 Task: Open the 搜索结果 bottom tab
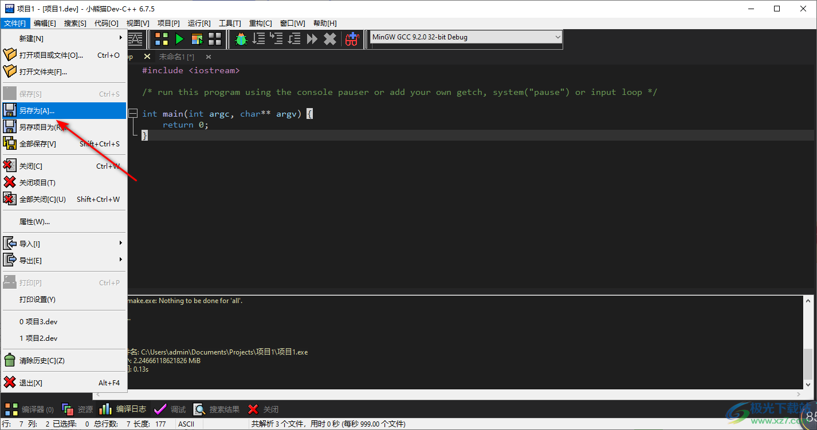(x=217, y=409)
